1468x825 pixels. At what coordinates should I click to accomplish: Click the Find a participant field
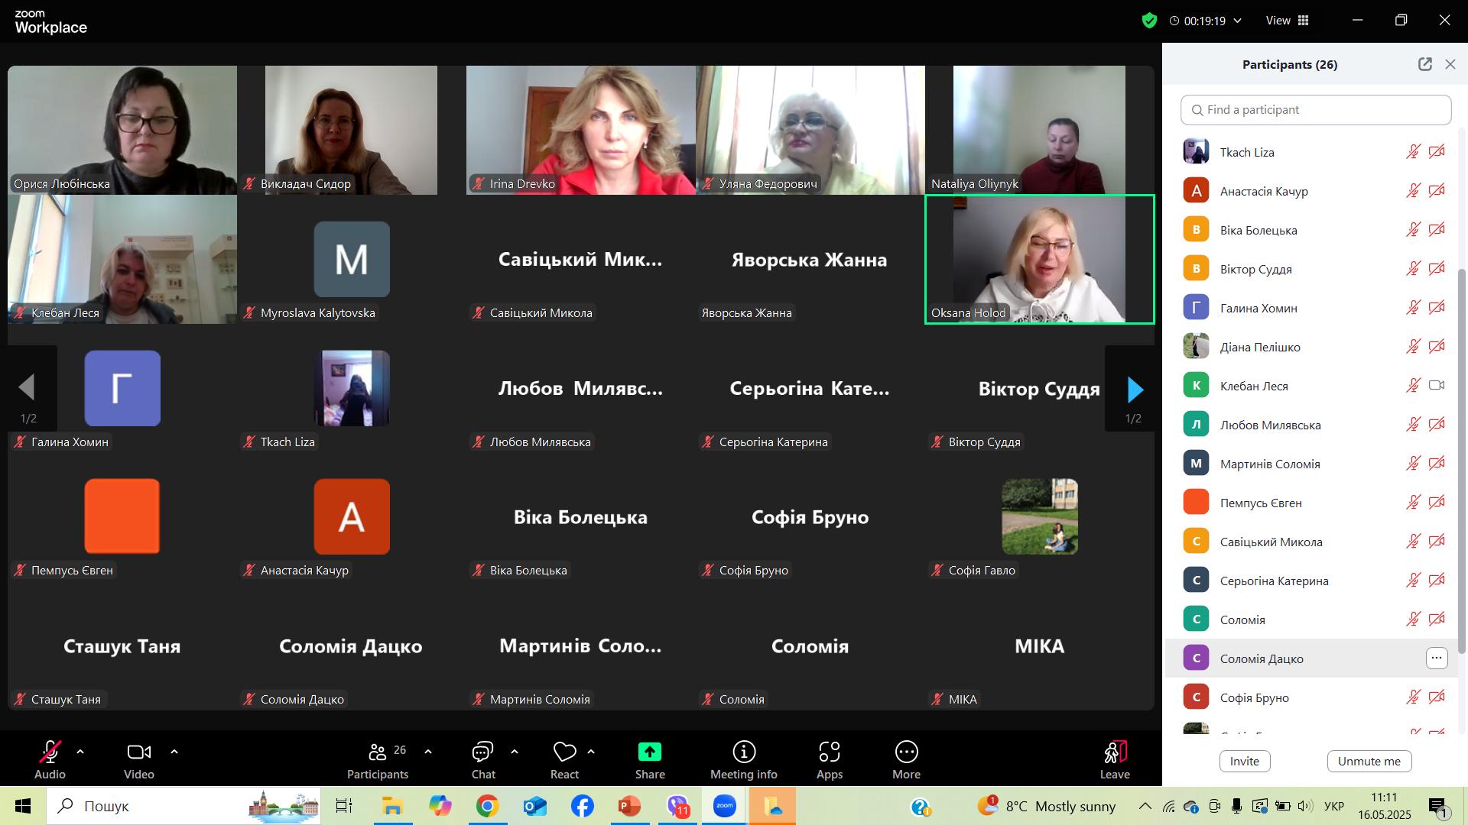click(x=1316, y=110)
